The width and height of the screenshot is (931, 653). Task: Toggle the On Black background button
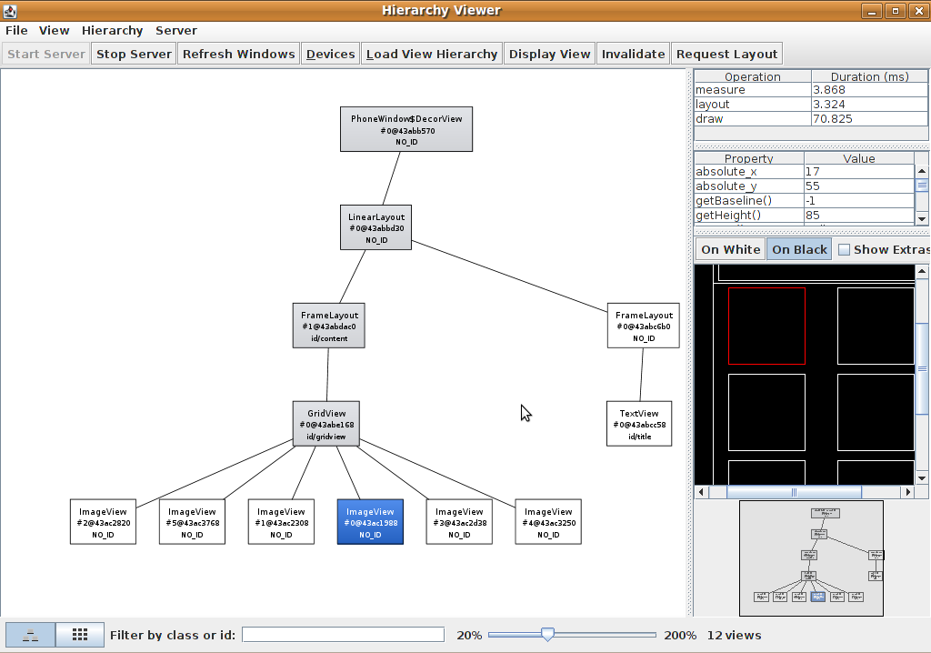click(799, 249)
